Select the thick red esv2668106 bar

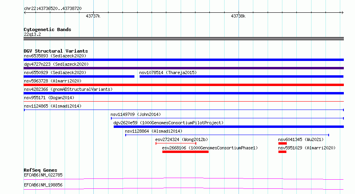[x=185, y=152]
